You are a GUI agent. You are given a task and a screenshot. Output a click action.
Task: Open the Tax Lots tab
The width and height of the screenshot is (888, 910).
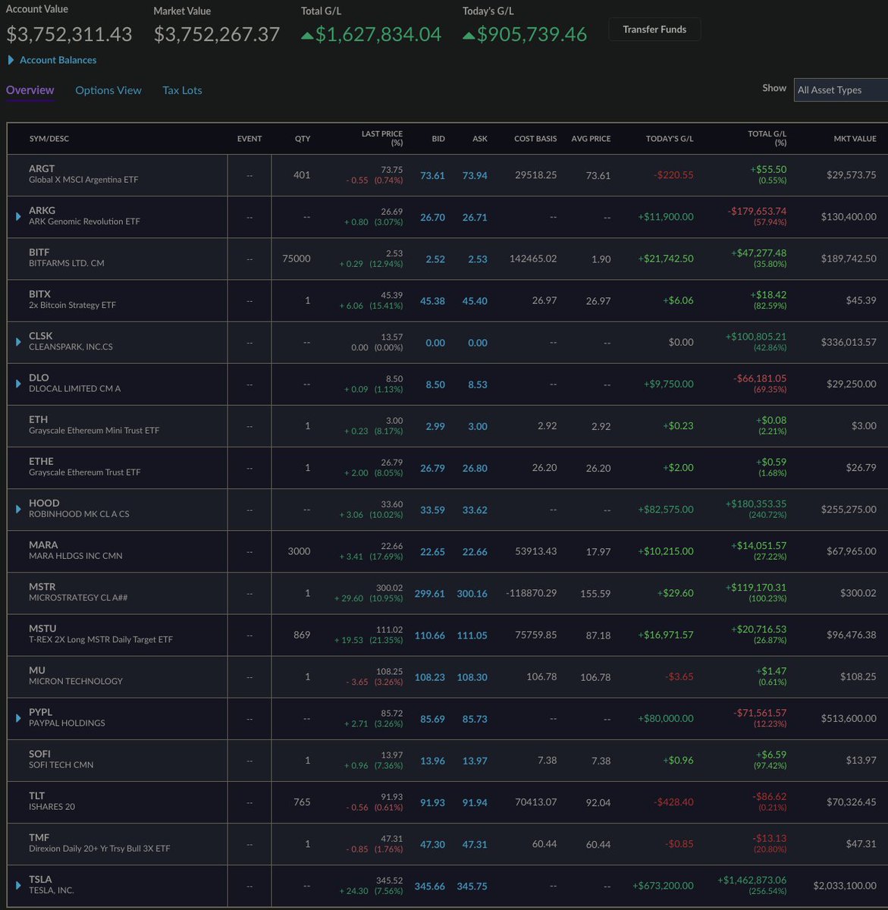pyautogui.click(x=182, y=89)
